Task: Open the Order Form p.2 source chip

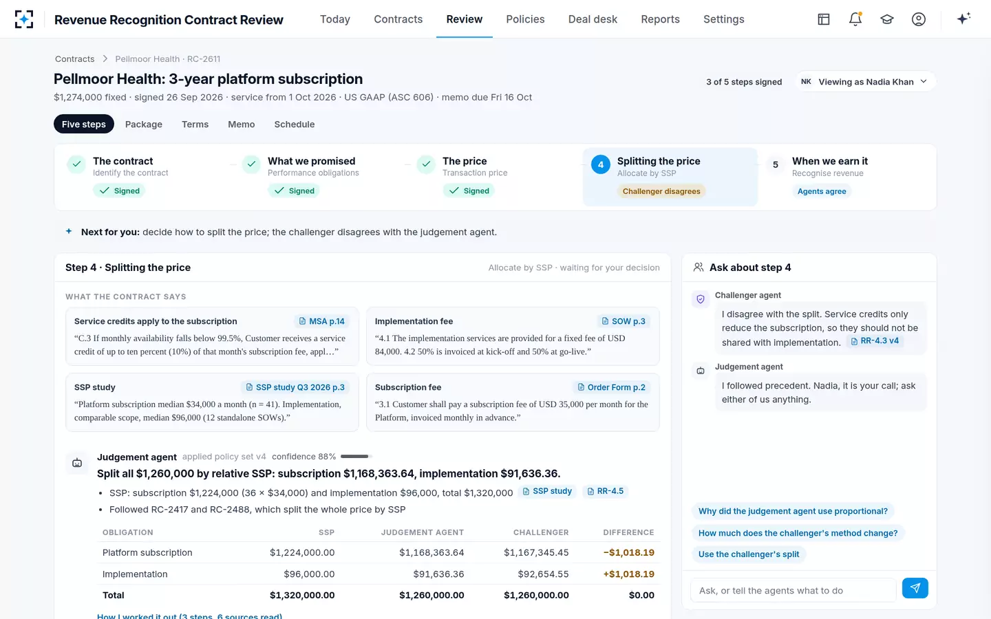Action: click(x=612, y=387)
